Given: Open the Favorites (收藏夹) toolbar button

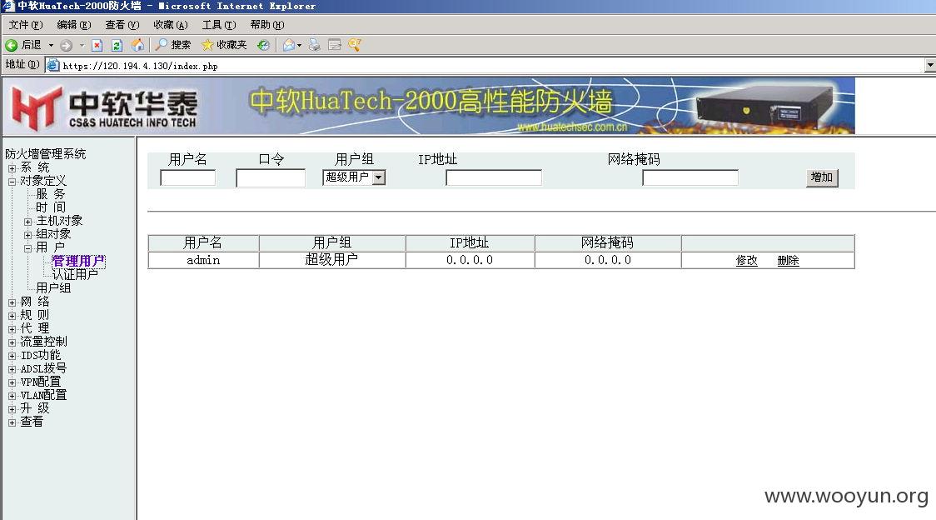Looking at the screenshot, I should (225, 45).
